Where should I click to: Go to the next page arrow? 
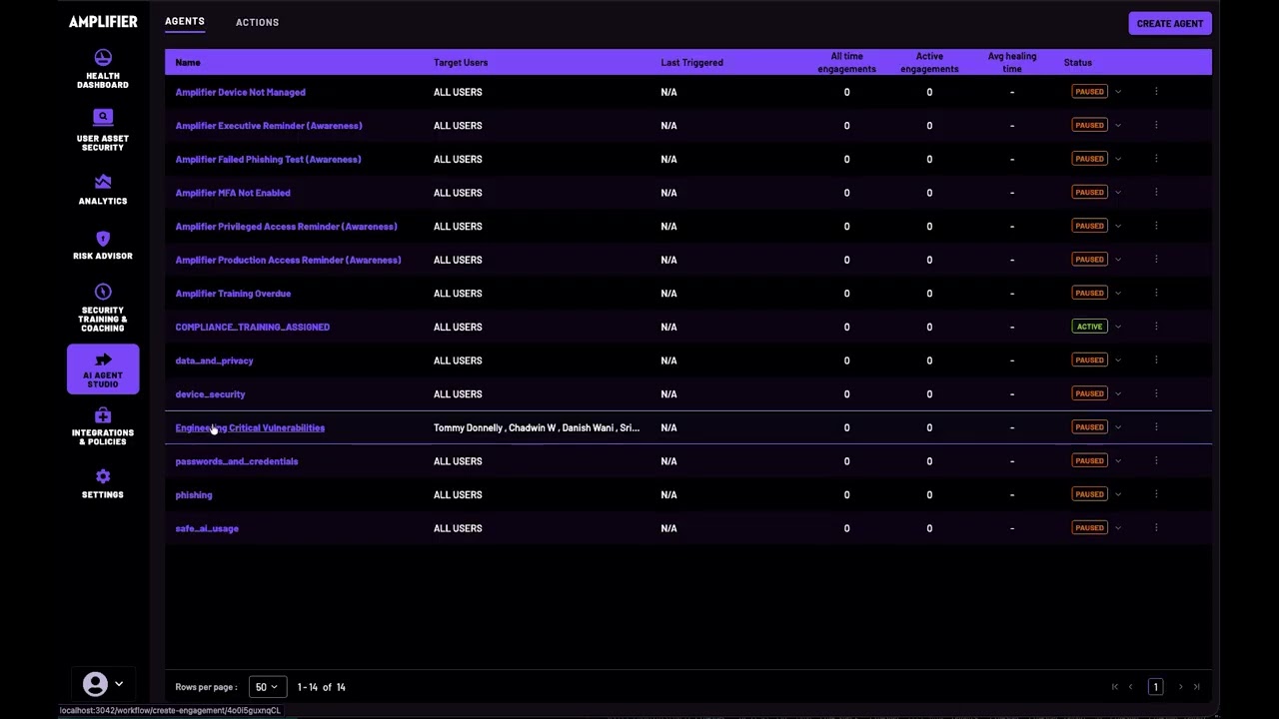1180,687
